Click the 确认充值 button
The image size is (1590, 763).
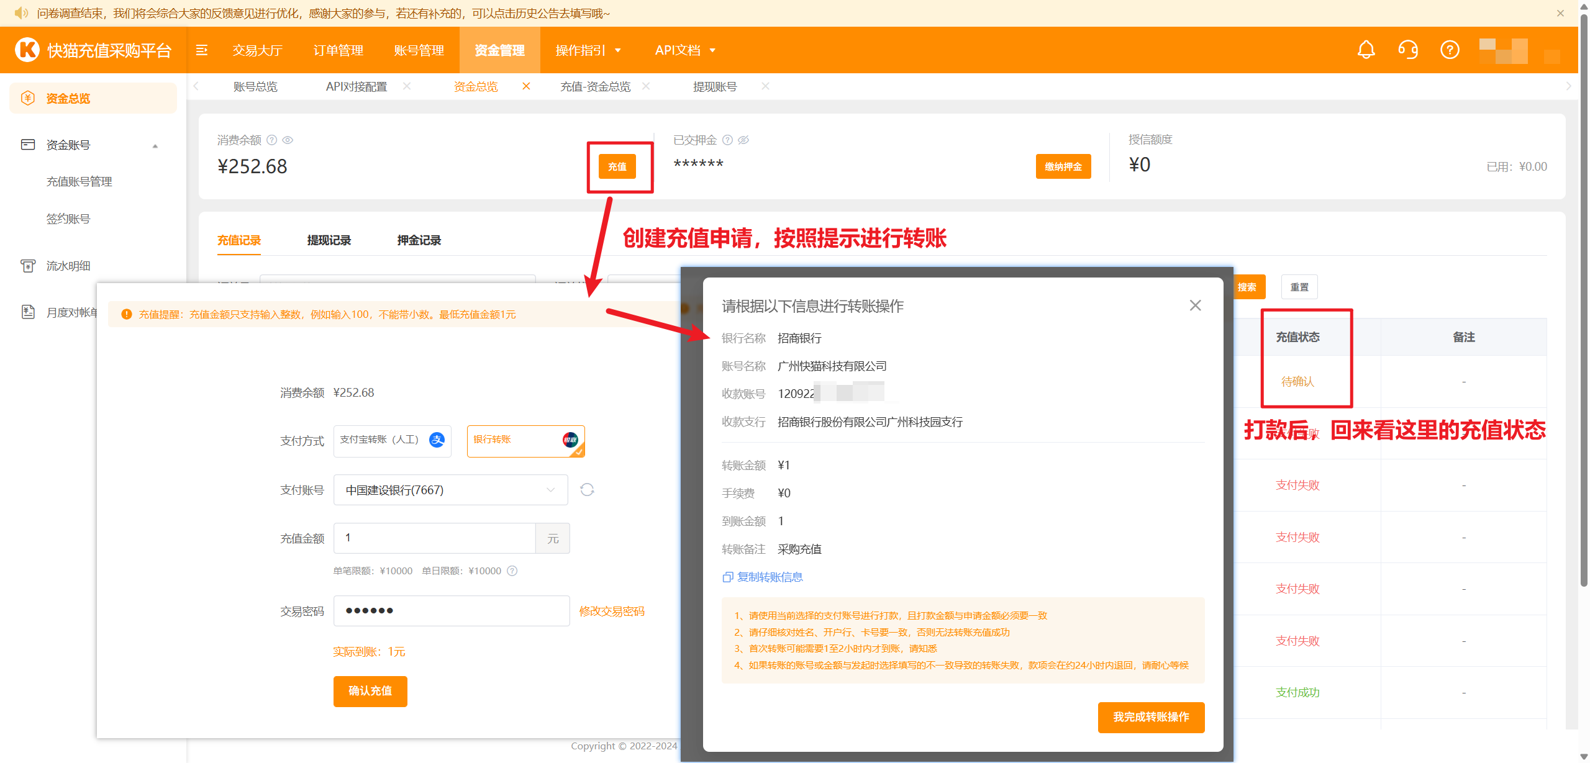coord(370,691)
